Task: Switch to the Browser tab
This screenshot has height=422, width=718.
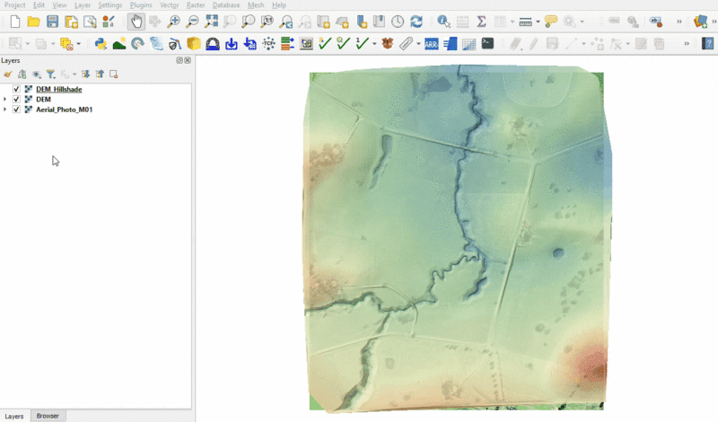Action: 48,417
